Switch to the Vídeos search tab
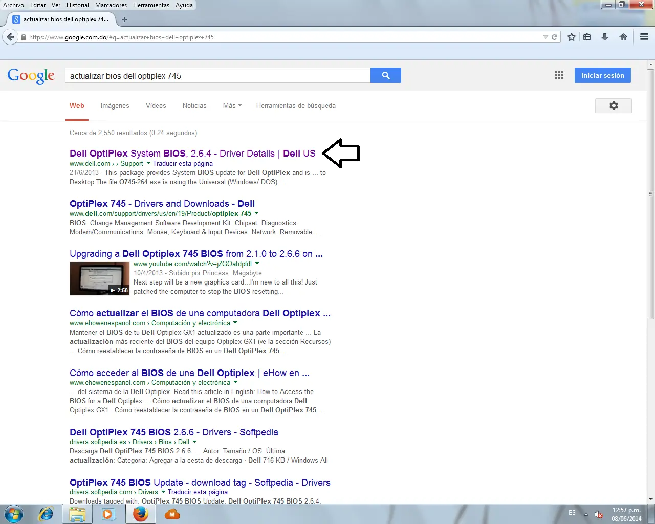 click(156, 105)
